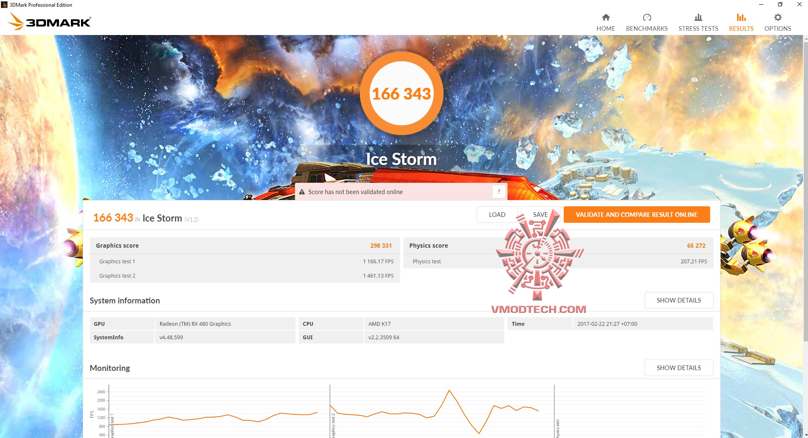Click the Monitoring heading
The image size is (808, 438).
coord(110,368)
